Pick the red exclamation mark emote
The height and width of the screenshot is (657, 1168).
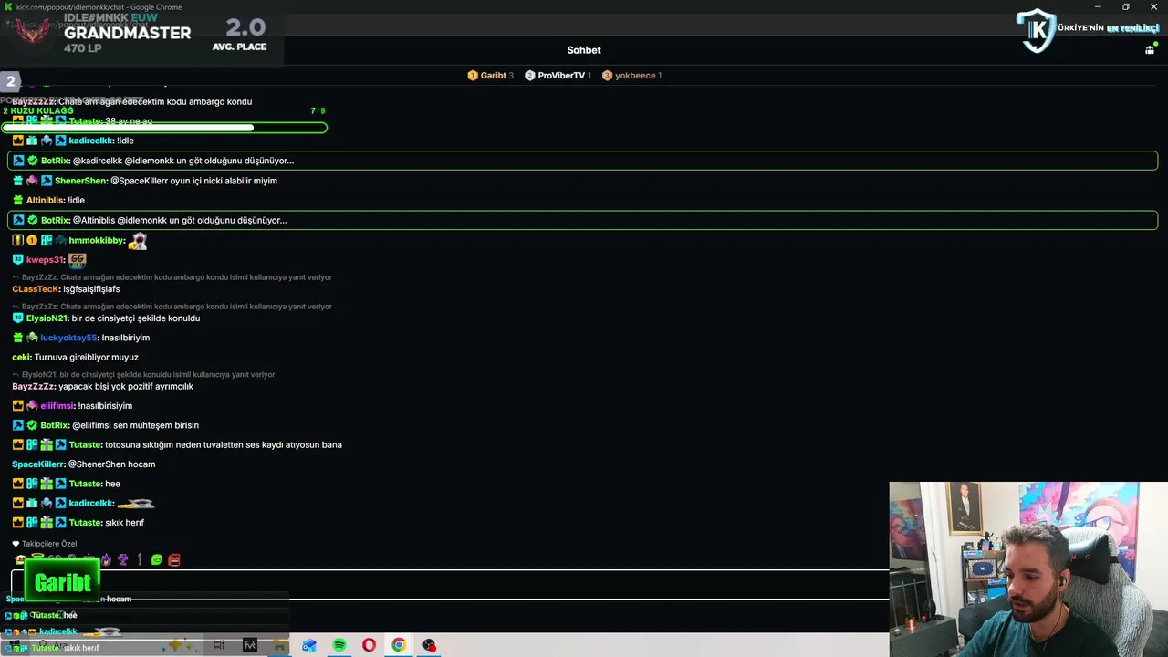[x=140, y=559]
